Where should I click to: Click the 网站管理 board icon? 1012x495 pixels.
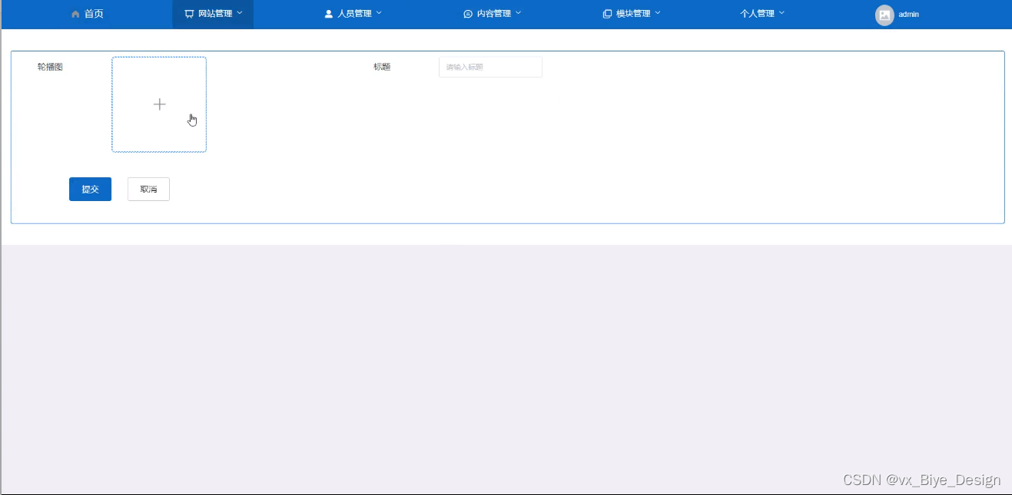[189, 14]
